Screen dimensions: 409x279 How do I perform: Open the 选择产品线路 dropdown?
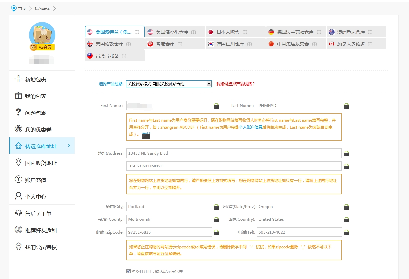coord(209,84)
